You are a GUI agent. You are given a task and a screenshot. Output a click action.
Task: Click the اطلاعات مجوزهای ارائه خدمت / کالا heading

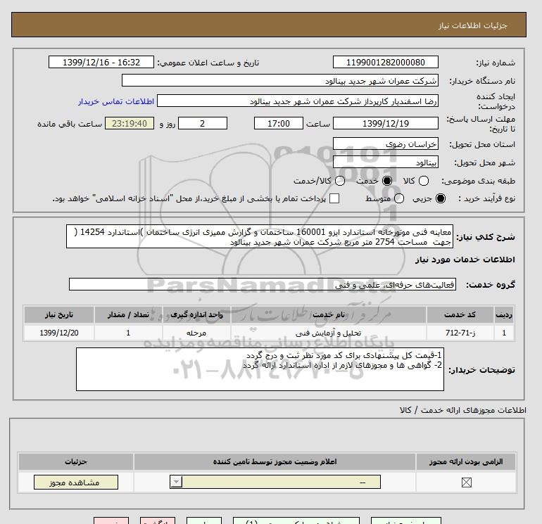pos(463,410)
